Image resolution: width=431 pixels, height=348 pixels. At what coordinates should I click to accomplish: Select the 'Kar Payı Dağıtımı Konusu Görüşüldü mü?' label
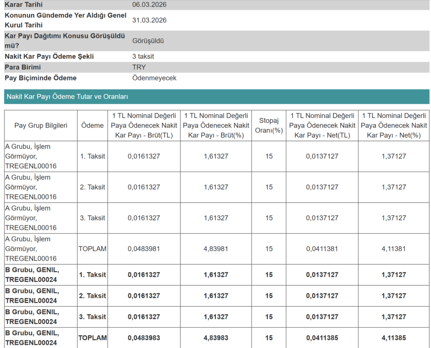65,41
